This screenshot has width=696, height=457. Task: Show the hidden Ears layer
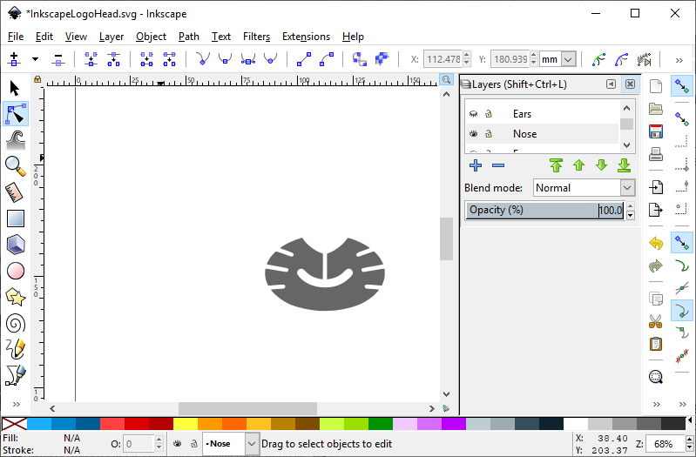pos(473,114)
